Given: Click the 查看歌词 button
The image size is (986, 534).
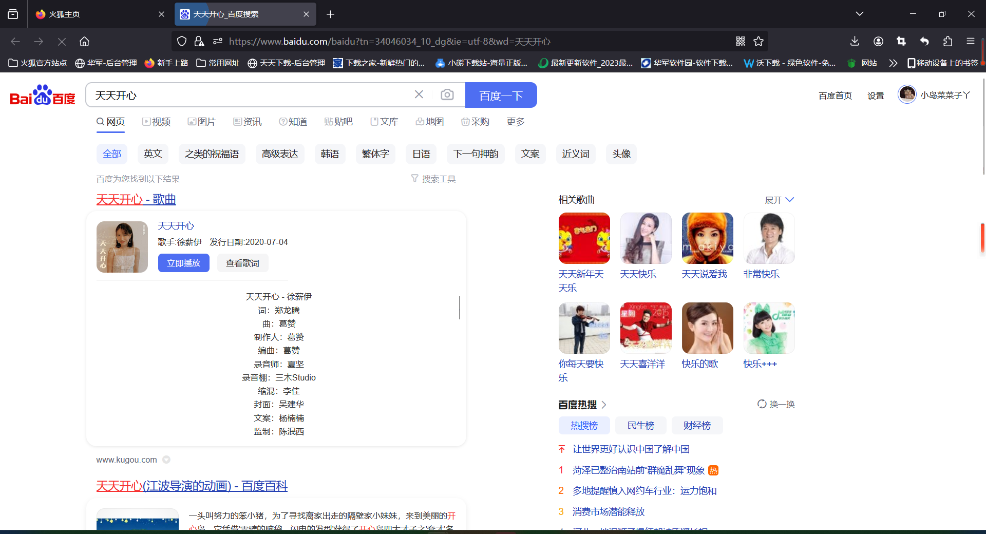Looking at the screenshot, I should pyautogui.click(x=242, y=263).
